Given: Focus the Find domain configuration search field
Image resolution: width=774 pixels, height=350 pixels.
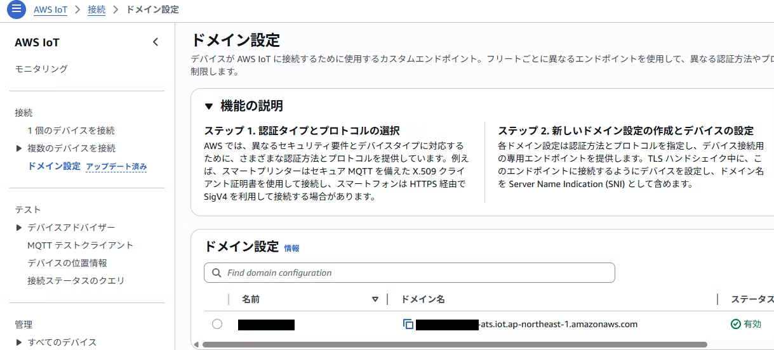Looking at the screenshot, I should (x=410, y=273).
